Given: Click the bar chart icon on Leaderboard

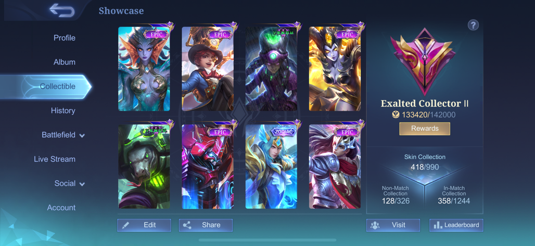Looking at the screenshot, I should 438,225.
